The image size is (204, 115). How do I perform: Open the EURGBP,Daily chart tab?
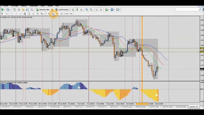(x=55, y=107)
